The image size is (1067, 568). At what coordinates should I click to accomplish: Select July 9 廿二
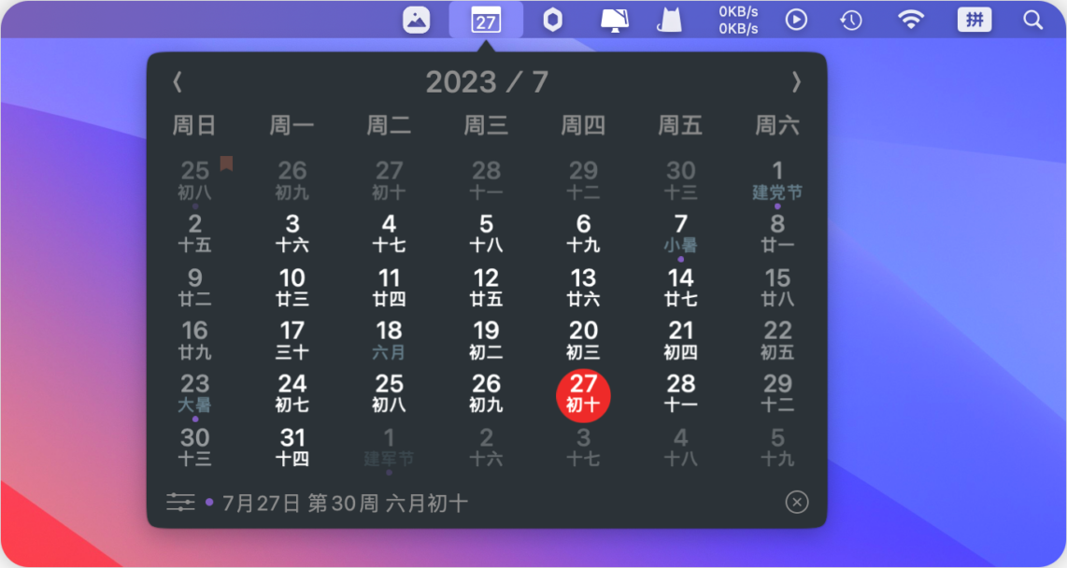(x=194, y=288)
